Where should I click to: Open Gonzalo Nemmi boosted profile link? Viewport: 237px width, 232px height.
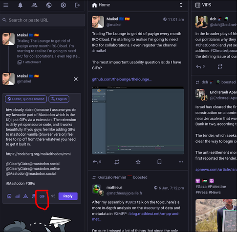(112, 177)
